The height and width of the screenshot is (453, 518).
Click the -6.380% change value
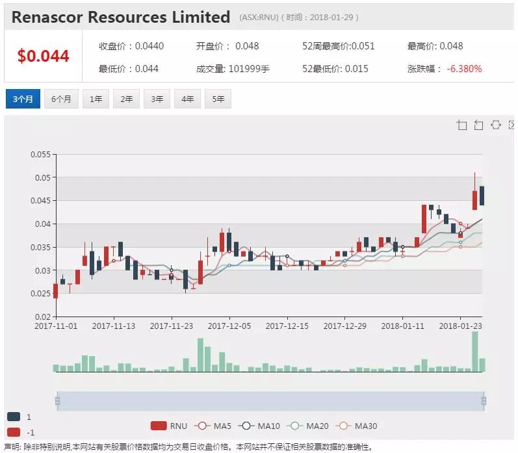pyautogui.click(x=464, y=69)
